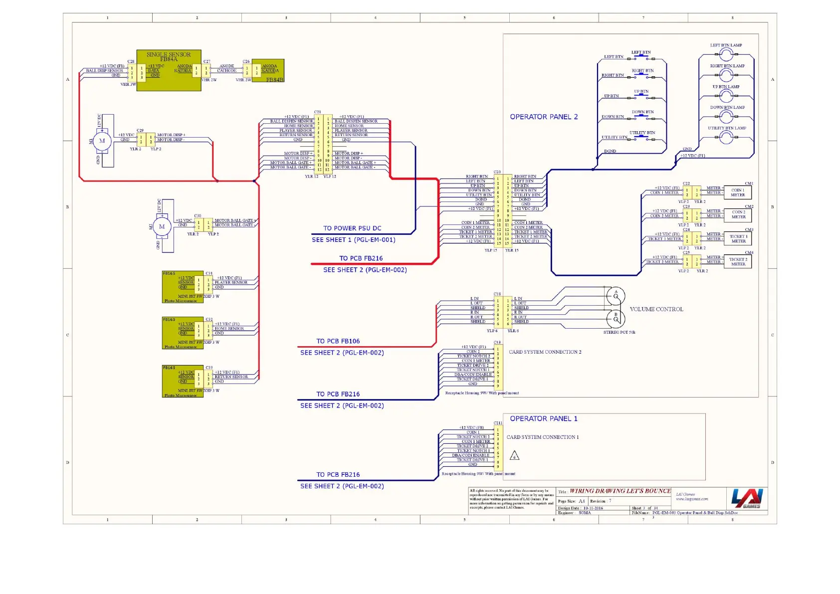This screenshot has width=840, height=594.
Task: Click CARD SYSTEM CONNECTION 2 text
Action: click(545, 352)
